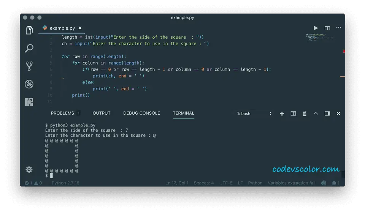Open the Extensions view
Viewport: 365px width, 213px height.
click(29, 102)
